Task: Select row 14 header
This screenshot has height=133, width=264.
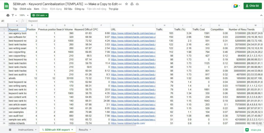Action: pos(4,78)
